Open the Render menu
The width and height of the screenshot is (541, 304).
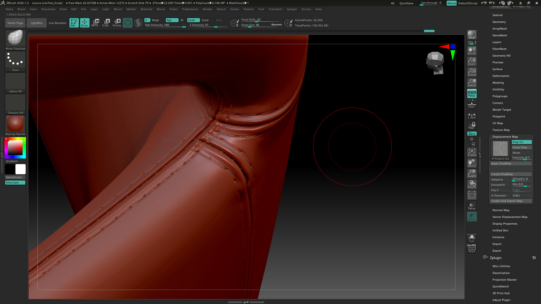pyautogui.click(x=207, y=9)
